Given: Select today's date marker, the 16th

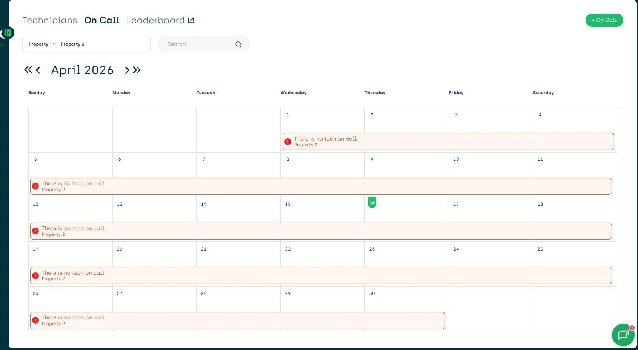Looking at the screenshot, I should coord(372,202).
